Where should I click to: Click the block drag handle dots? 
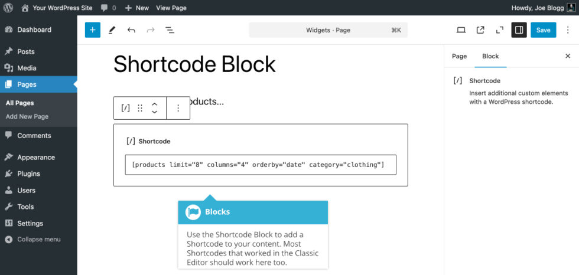(140, 107)
